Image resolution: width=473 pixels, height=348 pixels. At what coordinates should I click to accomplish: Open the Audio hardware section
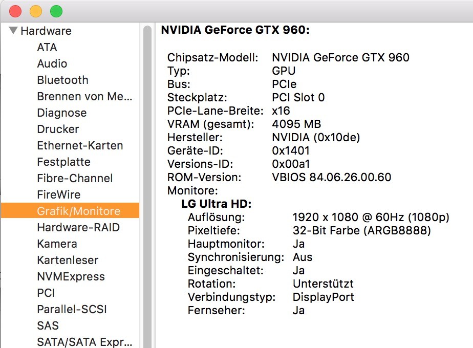(52, 63)
